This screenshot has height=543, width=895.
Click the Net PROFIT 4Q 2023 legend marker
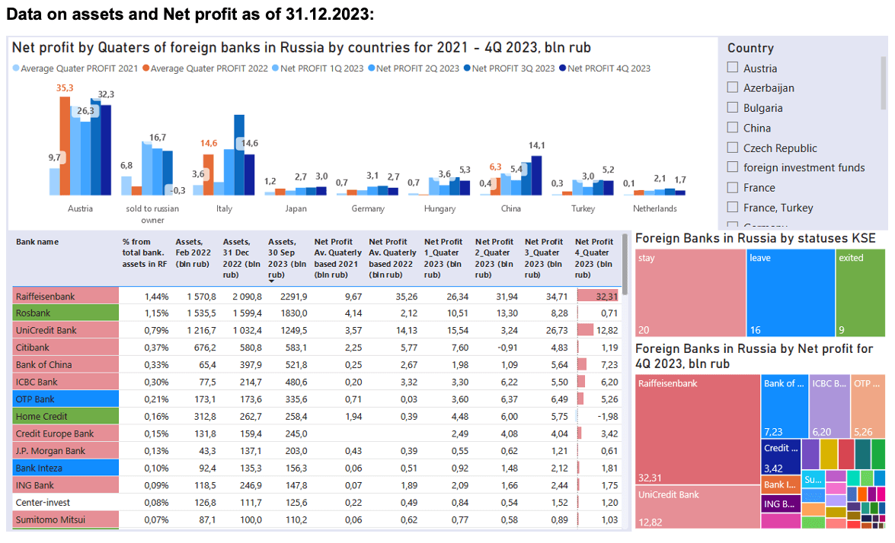[563, 68]
